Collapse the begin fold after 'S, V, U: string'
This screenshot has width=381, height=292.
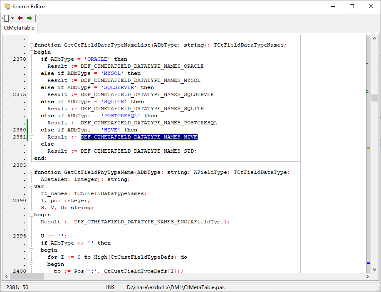31,215
